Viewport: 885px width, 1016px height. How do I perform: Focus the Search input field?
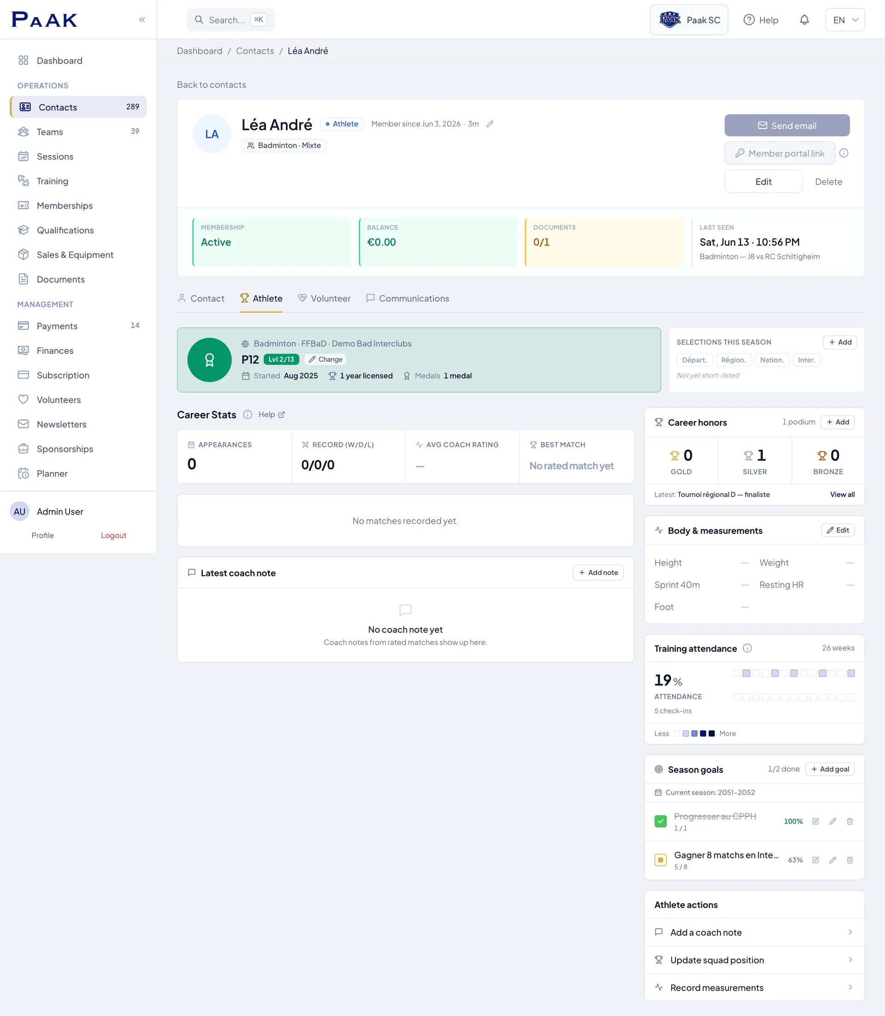click(x=230, y=20)
